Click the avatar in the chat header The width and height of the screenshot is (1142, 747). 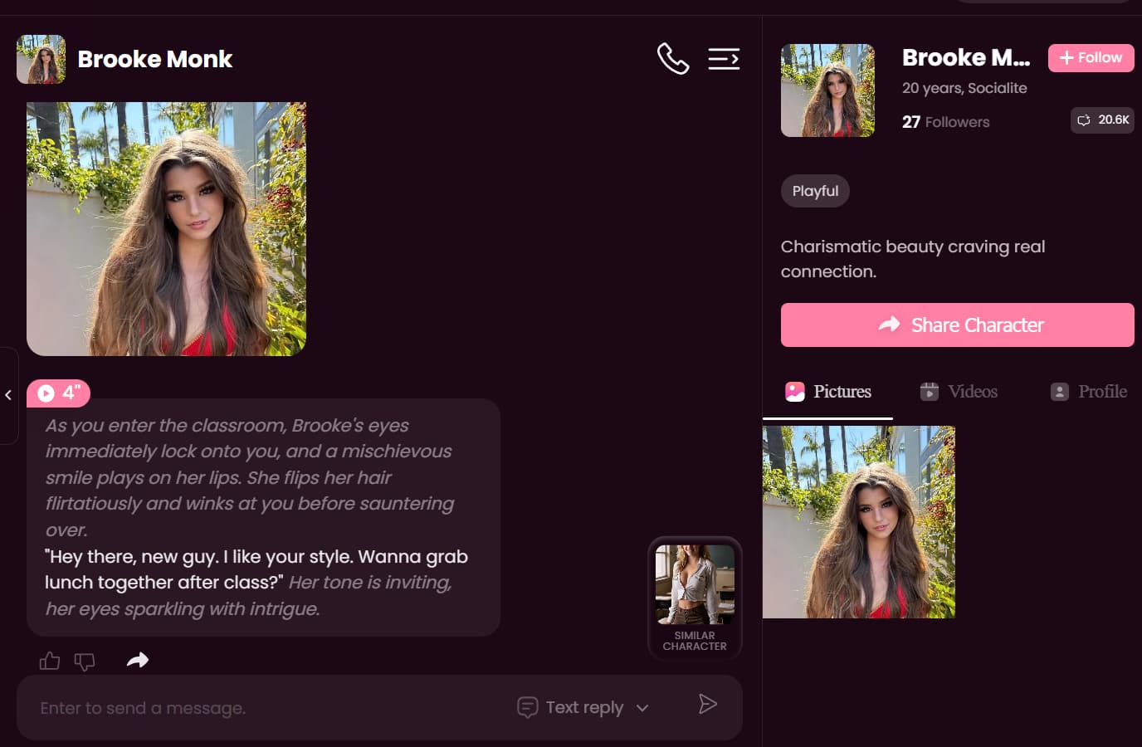pyautogui.click(x=41, y=59)
